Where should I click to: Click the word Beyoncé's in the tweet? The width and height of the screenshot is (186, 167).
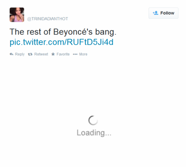pyautogui.click(x=73, y=32)
